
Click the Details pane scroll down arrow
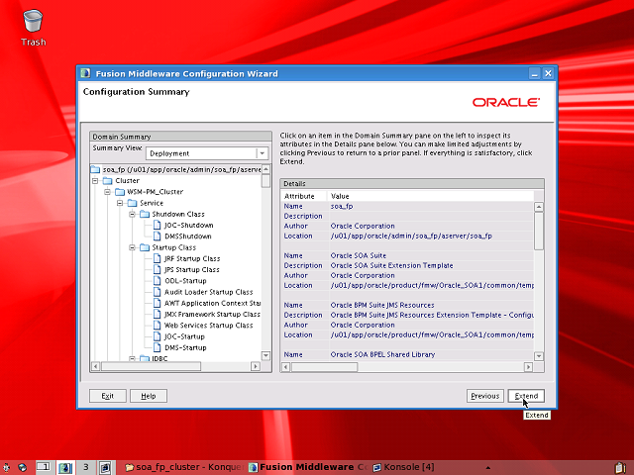click(539, 356)
